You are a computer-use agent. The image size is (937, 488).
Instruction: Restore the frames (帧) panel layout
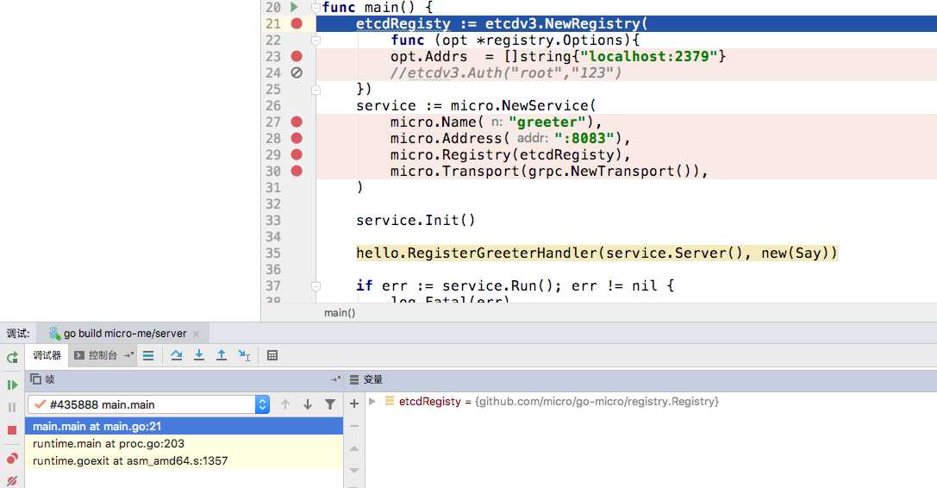click(336, 379)
